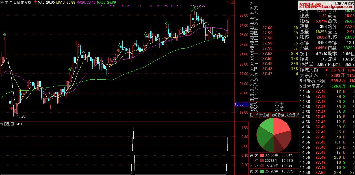The height and width of the screenshot is (175, 355).
Task: Click the 买四 price 27.48
Action: [267, 69]
